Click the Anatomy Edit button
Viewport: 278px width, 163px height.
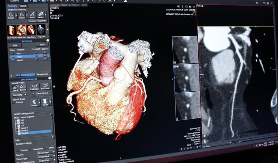tap(15, 46)
